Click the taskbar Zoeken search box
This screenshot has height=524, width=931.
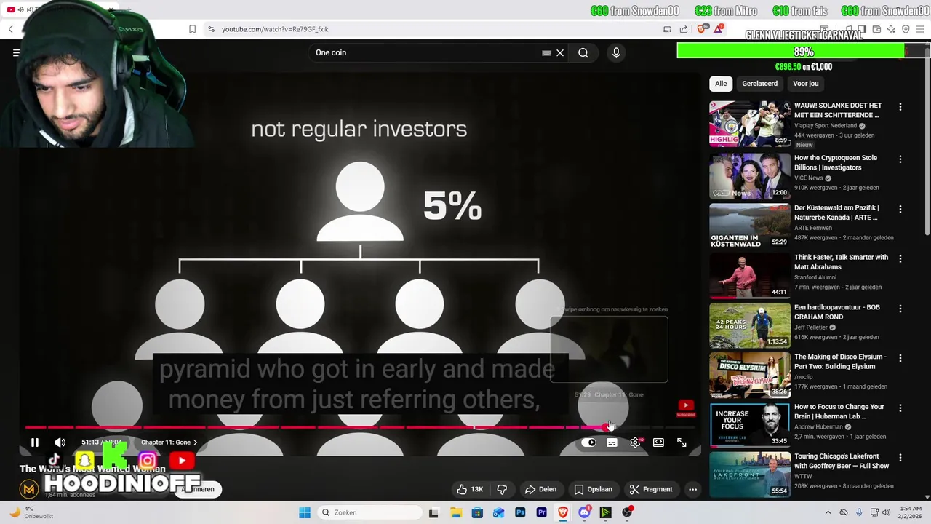(369, 512)
